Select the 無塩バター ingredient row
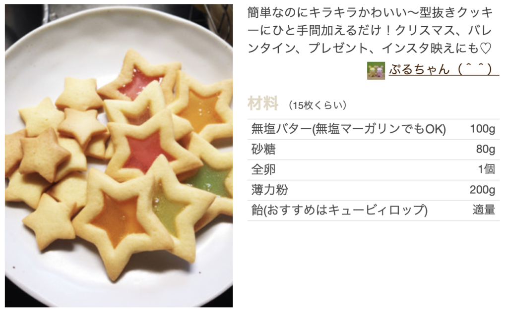 click(374, 129)
